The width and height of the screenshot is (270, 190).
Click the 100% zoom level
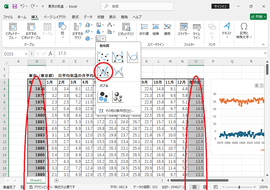point(263,187)
